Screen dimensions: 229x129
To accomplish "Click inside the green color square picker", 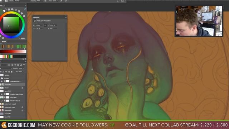I will pos(11,25).
